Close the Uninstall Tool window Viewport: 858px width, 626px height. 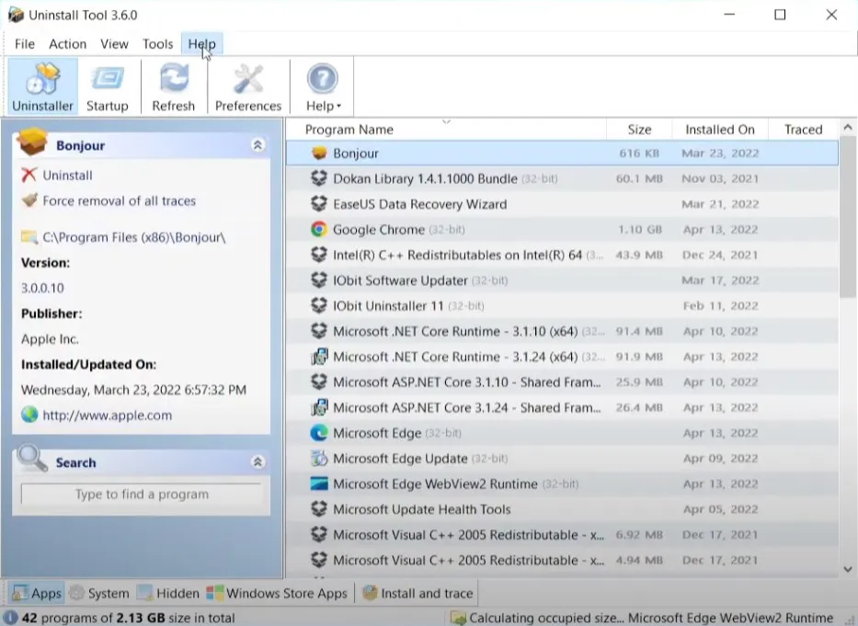[831, 15]
